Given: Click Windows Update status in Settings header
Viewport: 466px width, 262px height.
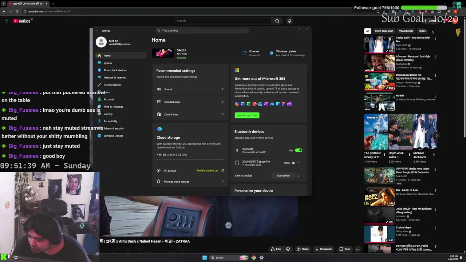Looking at the screenshot, I should (x=288, y=53).
